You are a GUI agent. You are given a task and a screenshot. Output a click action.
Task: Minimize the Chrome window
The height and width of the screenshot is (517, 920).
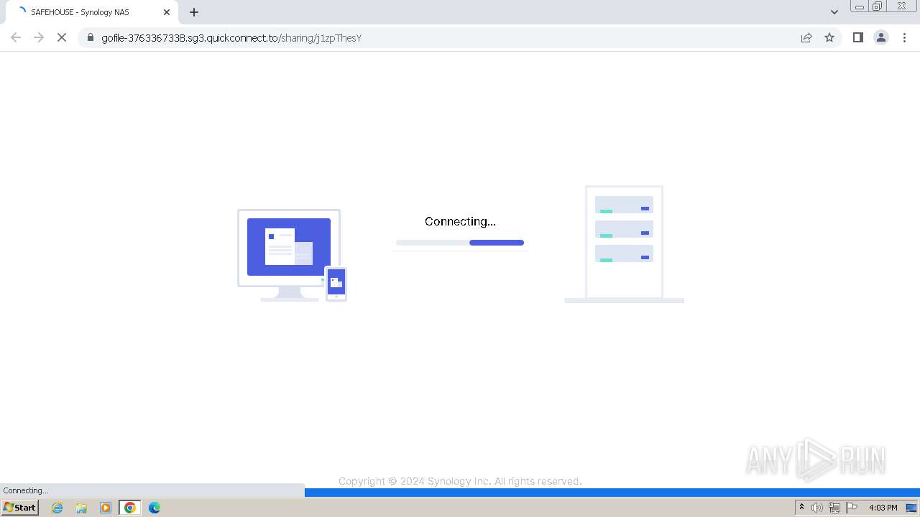point(860,6)
